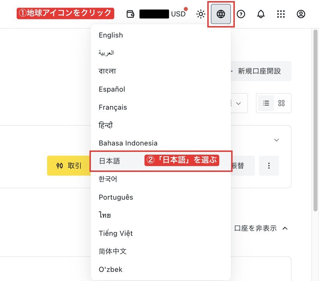
Task: Click the 新規口座開設 button
Action: [261, 71]
